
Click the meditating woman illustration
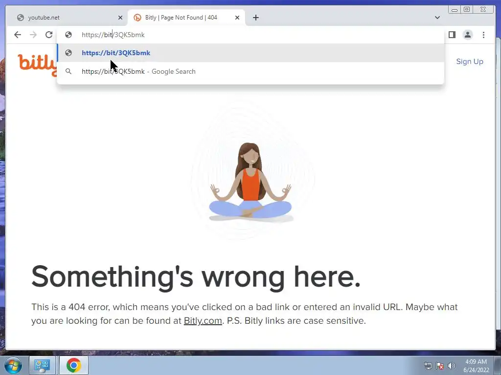[250, 182]
